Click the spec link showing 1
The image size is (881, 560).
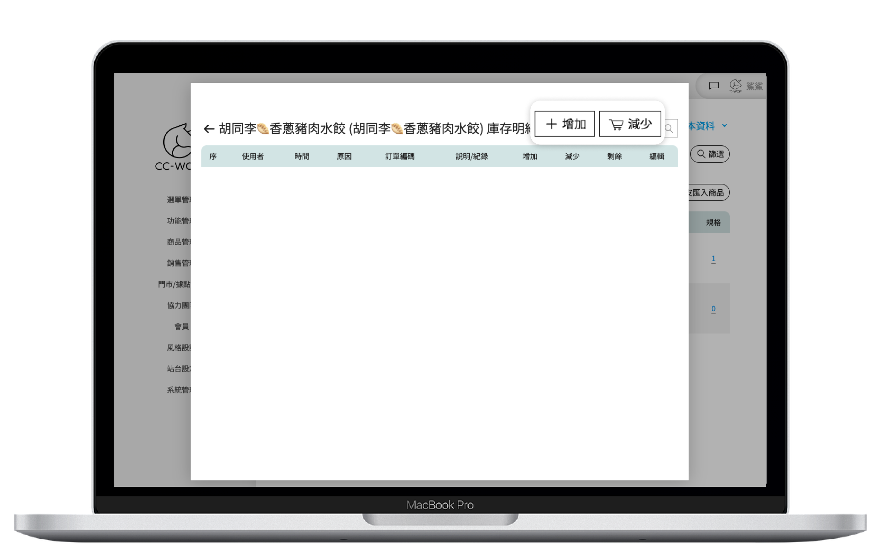(x=713, y=259)
